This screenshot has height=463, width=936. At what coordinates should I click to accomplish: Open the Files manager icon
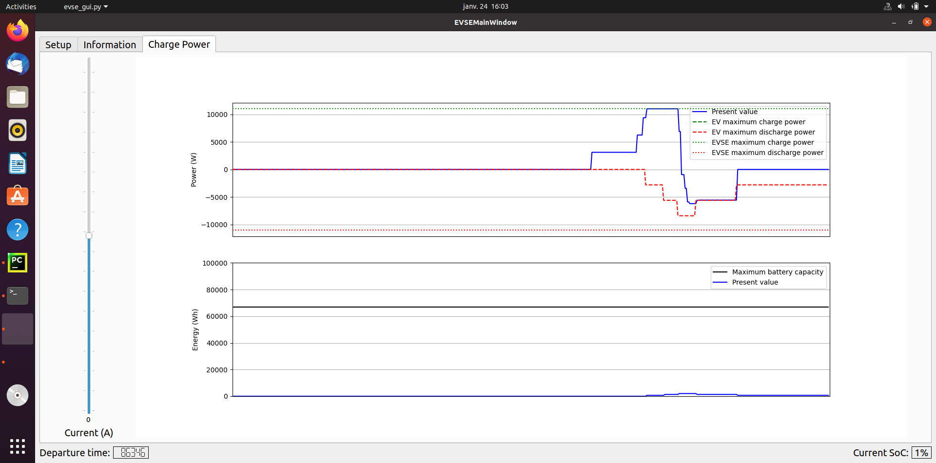[x=18, y=97]
